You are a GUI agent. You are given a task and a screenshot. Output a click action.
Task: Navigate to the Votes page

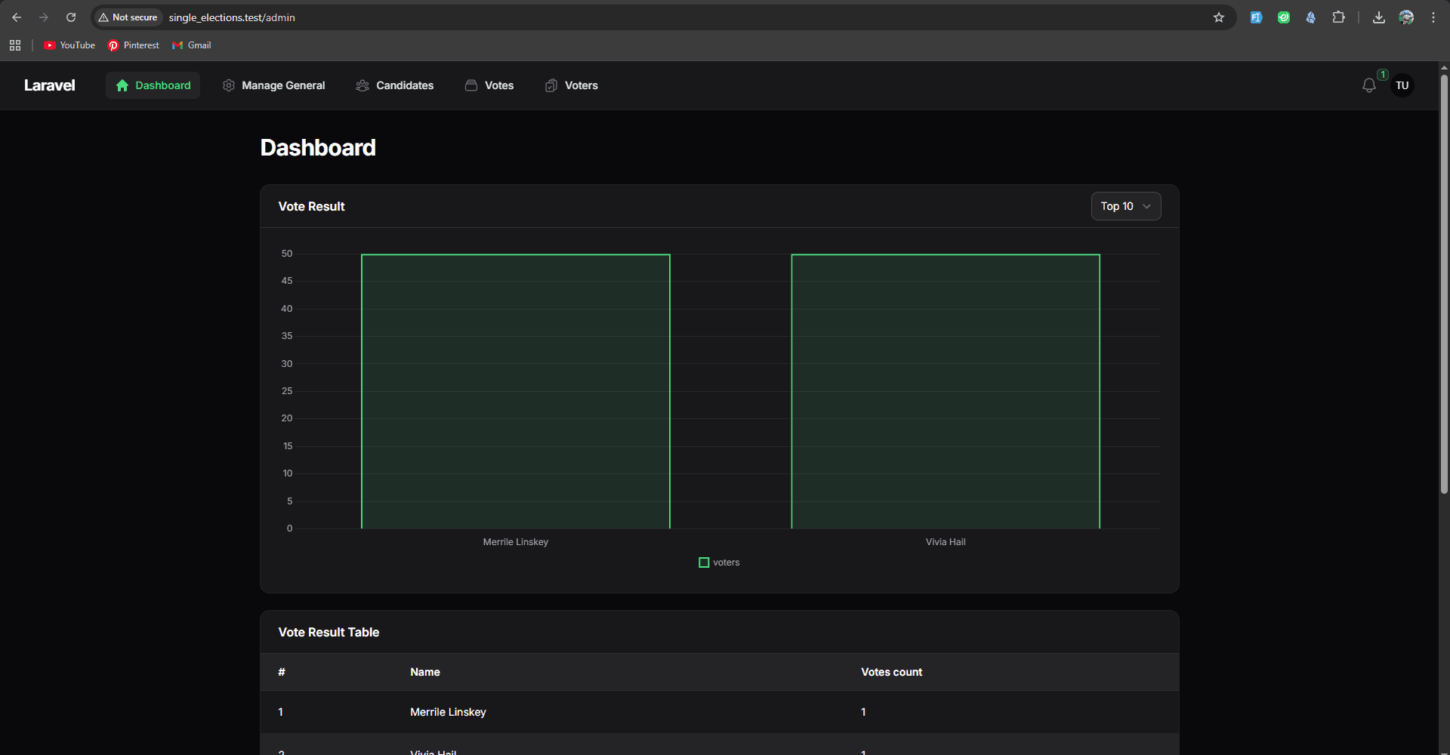click(x=489, y=85)
